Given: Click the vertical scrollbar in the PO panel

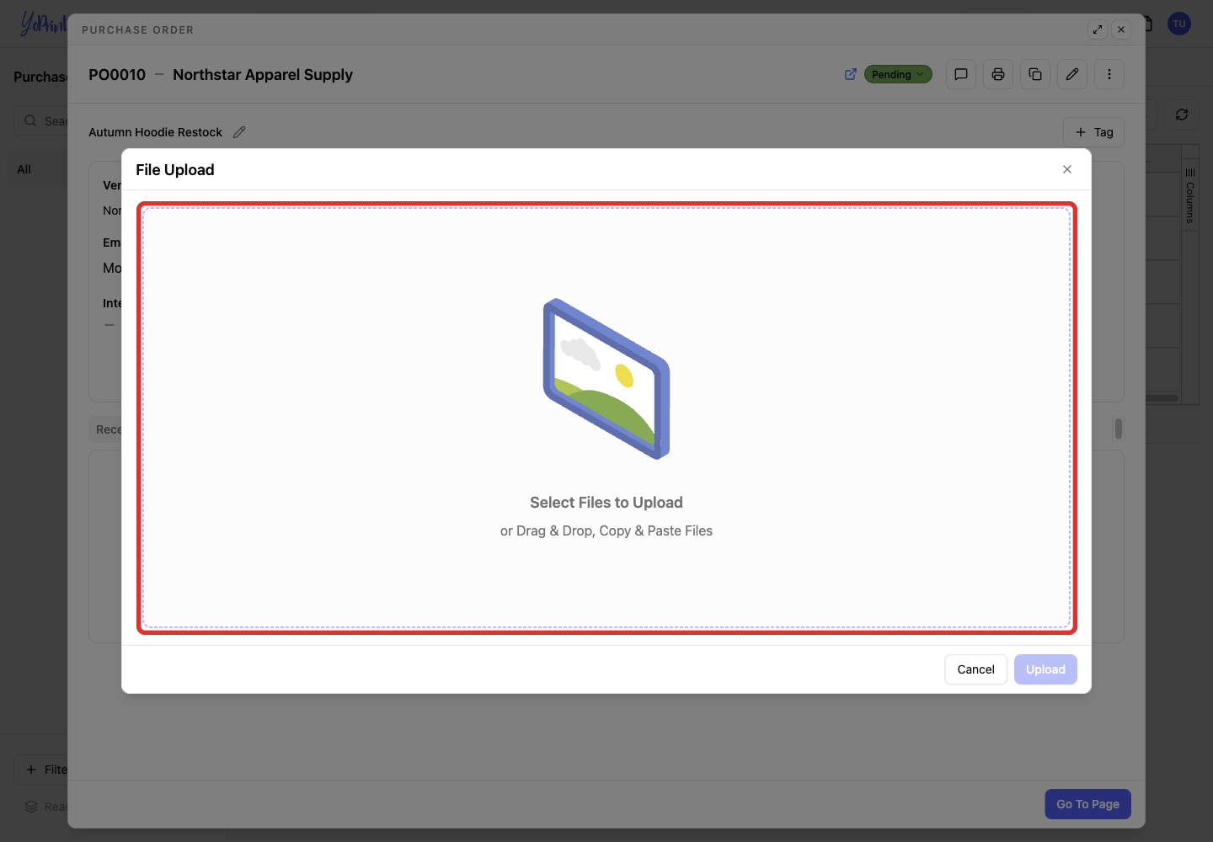Looking at the screenshot, I should point(1119,429).
